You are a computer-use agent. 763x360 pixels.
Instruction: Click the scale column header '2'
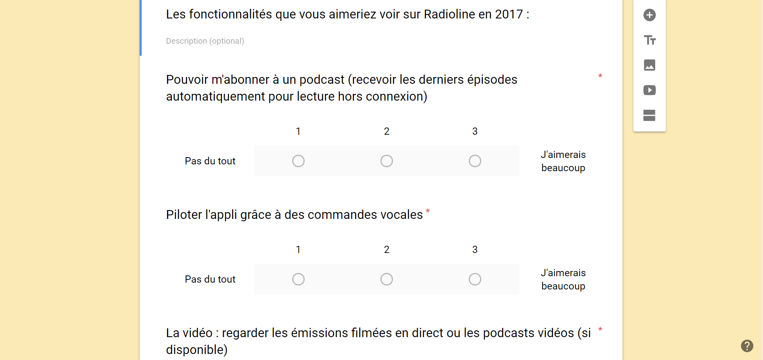click(x=387, y=131)
